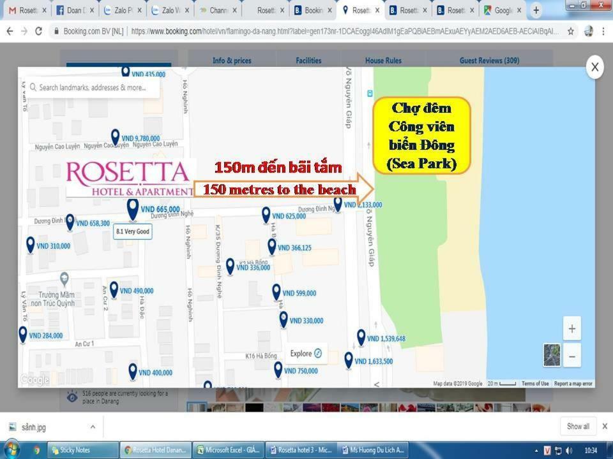Click Report a map error link
The width and height of the screenshot is (613, 459).
(x=573, y=384)
